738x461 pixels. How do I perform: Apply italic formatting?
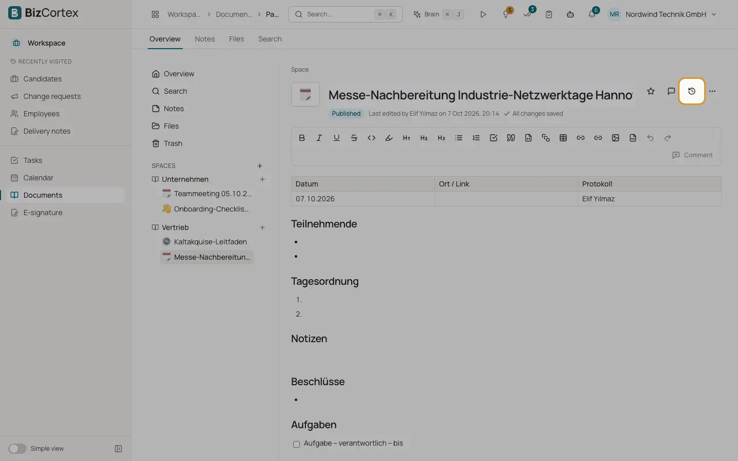319,138
